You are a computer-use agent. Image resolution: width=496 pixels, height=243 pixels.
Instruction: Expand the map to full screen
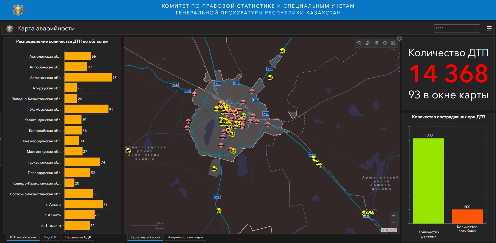pyautogui.click(x=400, y=38)
